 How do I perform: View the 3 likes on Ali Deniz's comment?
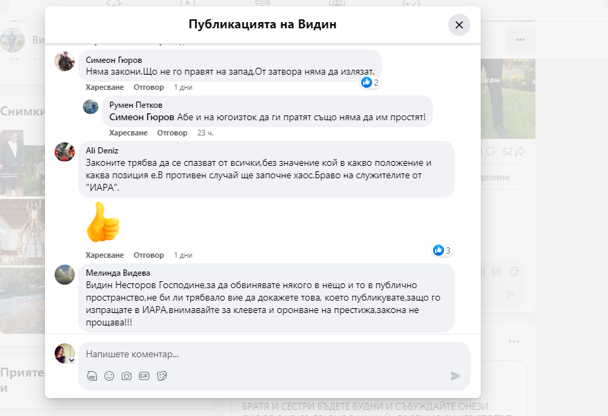442,250
